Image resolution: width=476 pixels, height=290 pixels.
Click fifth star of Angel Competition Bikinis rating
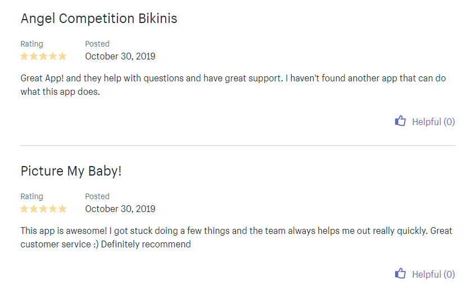click(62, 56)
